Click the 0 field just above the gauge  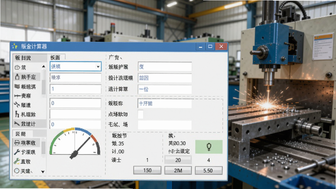76,124
